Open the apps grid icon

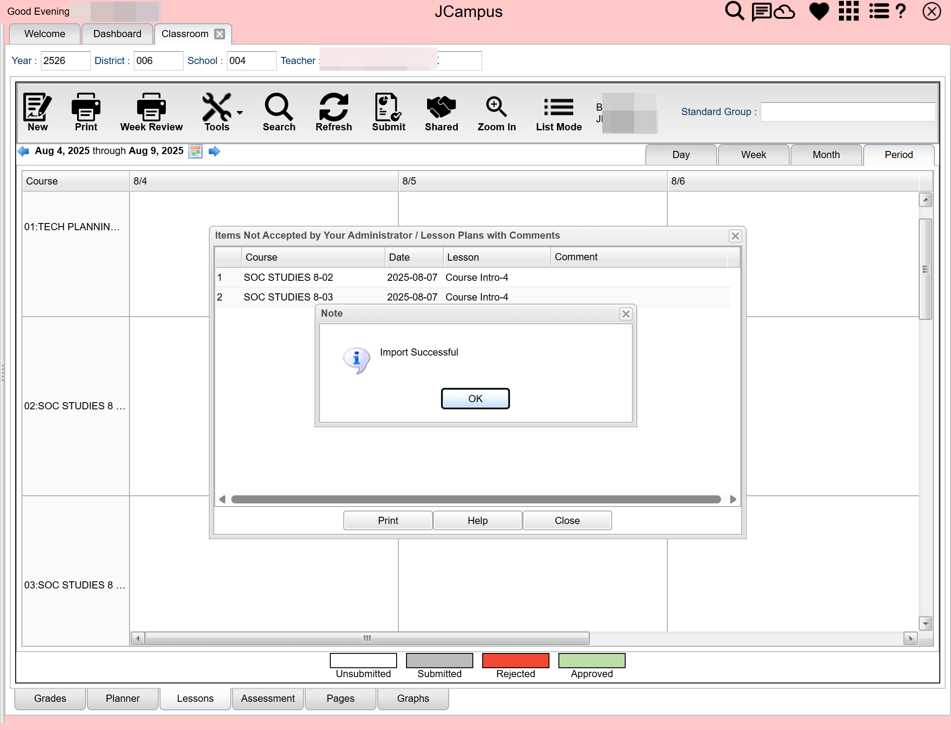click(x=848, y=11)
